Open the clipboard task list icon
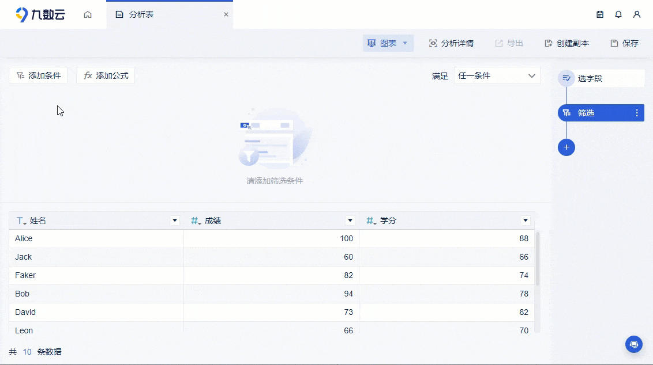Image resolution: width=653 pixels, height=365 pixels. [x=600, y=14]
